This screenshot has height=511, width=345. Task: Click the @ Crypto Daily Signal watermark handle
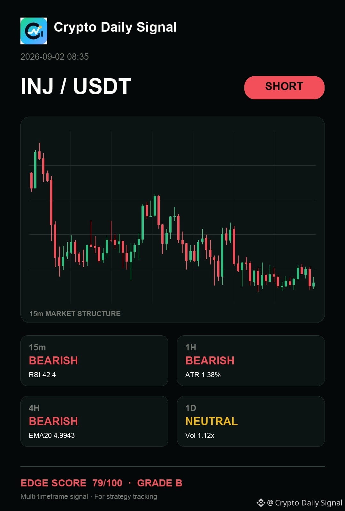(x=305, y=503)
